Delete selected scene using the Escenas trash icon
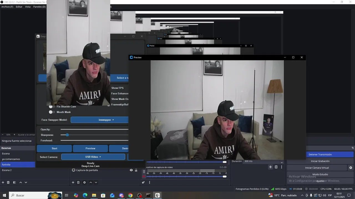Image resolution: width=355 pixels, height=199 pixels. tap(8, 182)
